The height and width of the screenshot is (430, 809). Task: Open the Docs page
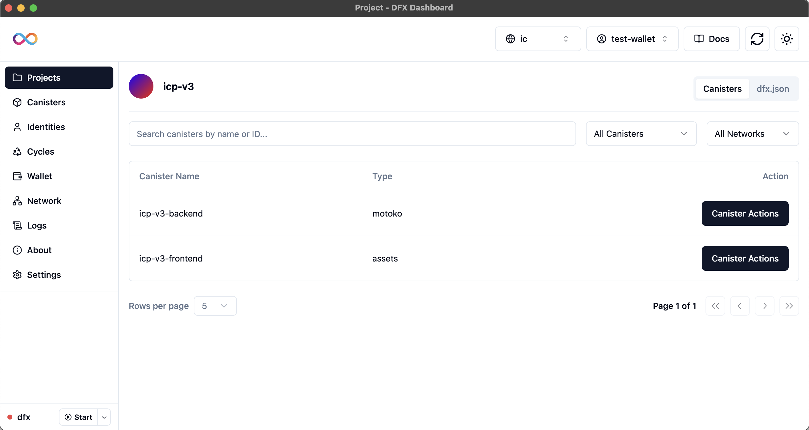[x=711, y=39]
